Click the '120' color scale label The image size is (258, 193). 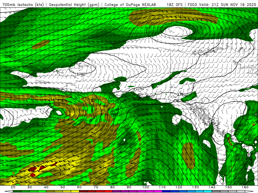[179, 187]
